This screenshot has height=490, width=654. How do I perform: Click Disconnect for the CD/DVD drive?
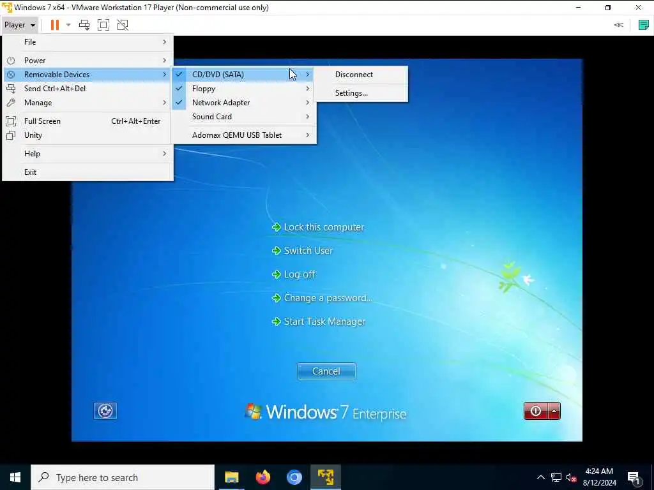point(361,75)
